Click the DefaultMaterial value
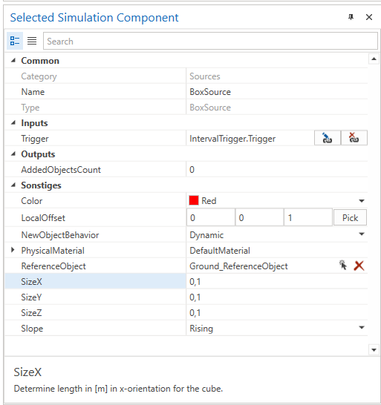381x405 pixels. (220, 251)
